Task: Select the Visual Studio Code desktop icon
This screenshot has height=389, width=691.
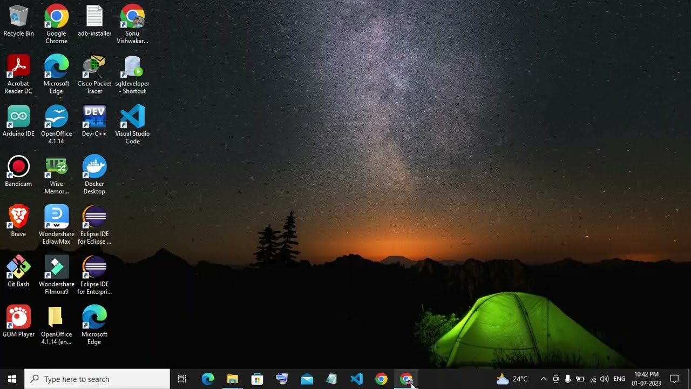Action: click(132, 125)
